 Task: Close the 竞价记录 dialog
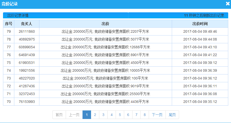point(227,4)
